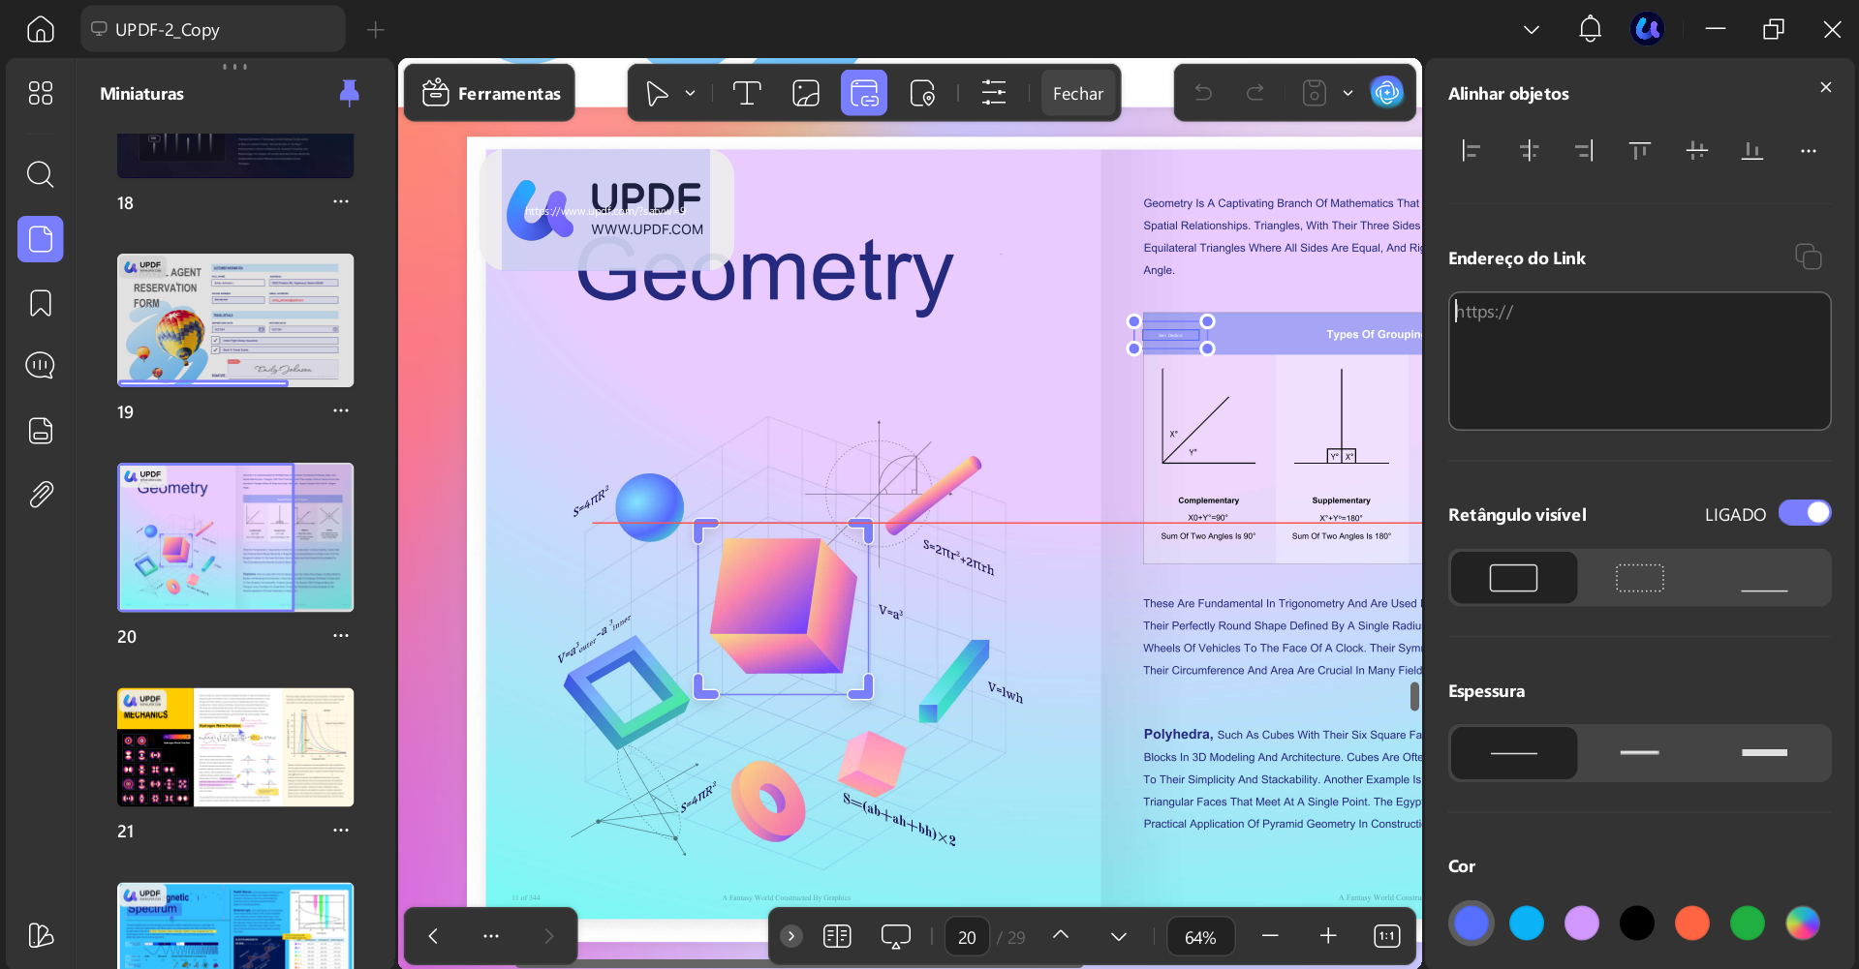Viewport: 1859px width, 969px height.
Task: Open the attachments panel in the sidebar
Action: click(x=40, y=494)
